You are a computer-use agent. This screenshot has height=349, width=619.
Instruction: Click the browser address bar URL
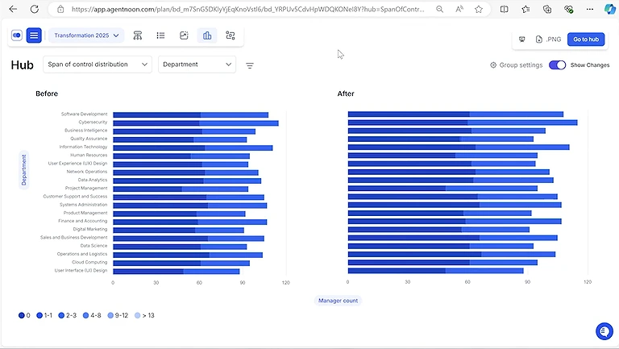(x=248, y=9)
